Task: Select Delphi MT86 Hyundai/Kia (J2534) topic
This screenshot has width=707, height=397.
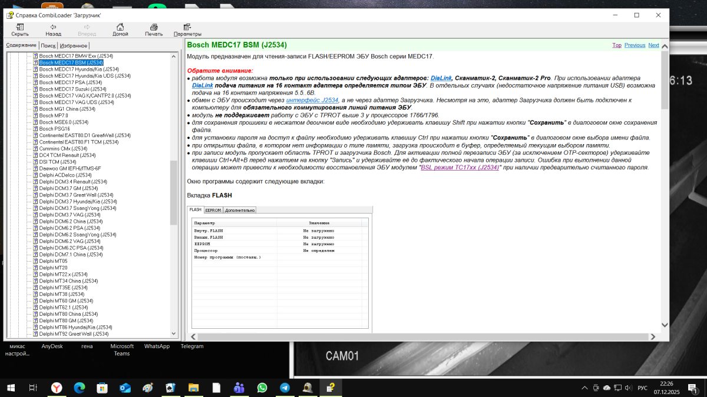Action: [x=76, y=327]
